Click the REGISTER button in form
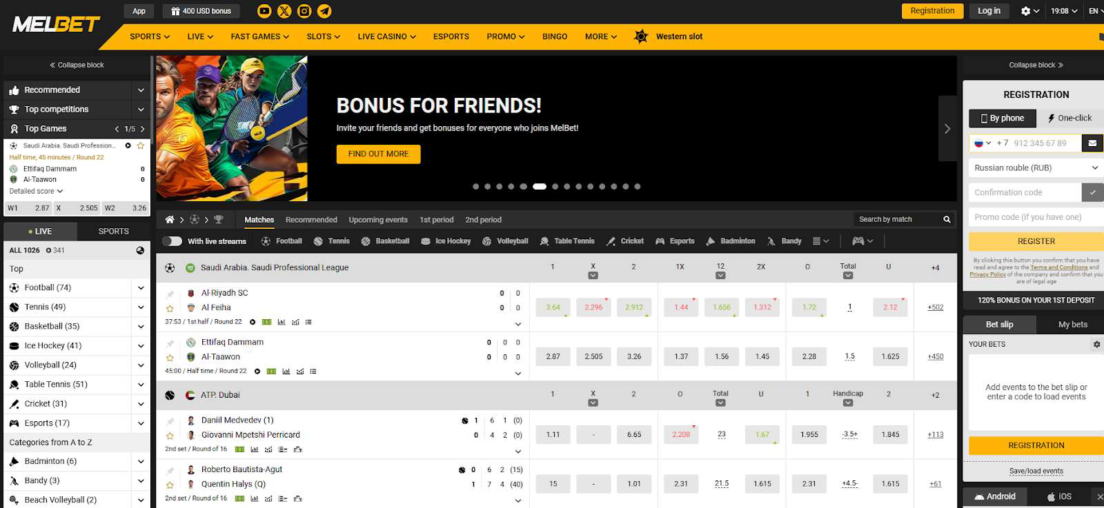Image resolution: width=1104 pixels, height=508 pixels. coord(1036,241)
